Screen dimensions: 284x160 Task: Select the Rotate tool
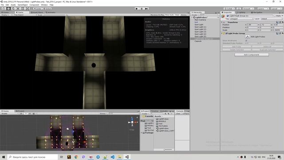pos(13,9)
